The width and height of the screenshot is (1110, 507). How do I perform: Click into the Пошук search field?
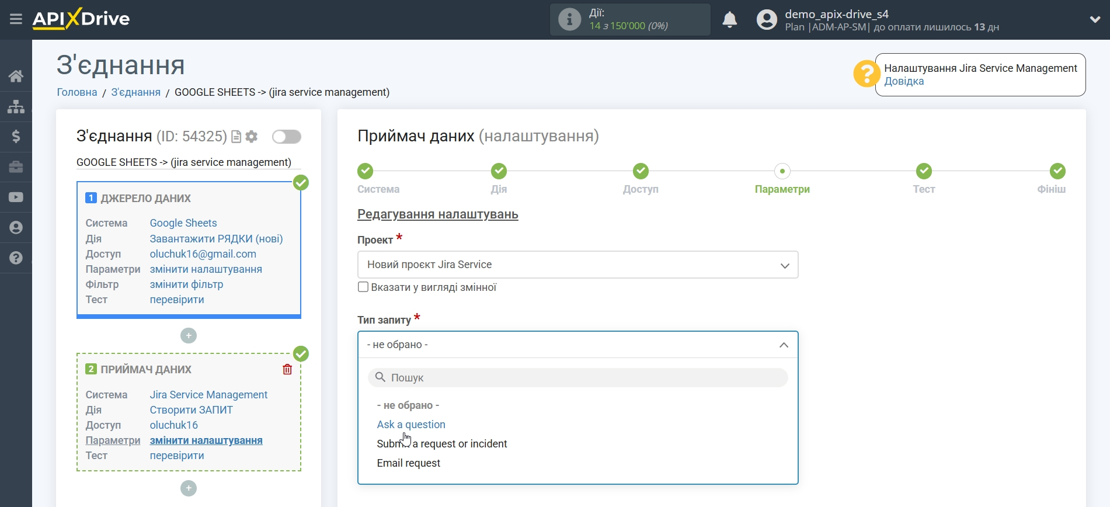[577, 377]
